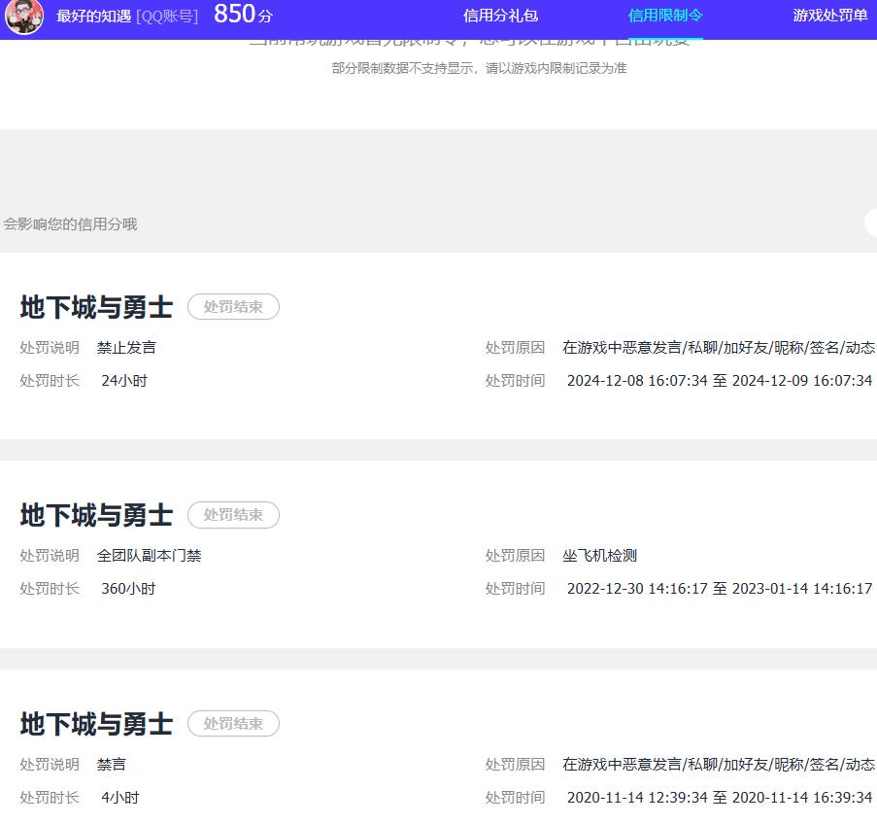Click the 处罚结束 badge on the third record
Image resolution: width=877 pixels, height=824 pixels.
click(233, 724)
